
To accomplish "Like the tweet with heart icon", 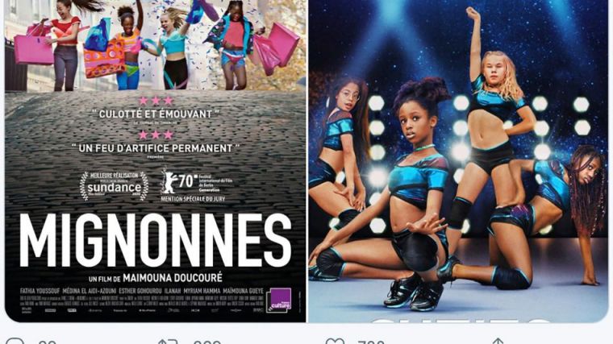I will pyautogui.click(x=336, y=342).
